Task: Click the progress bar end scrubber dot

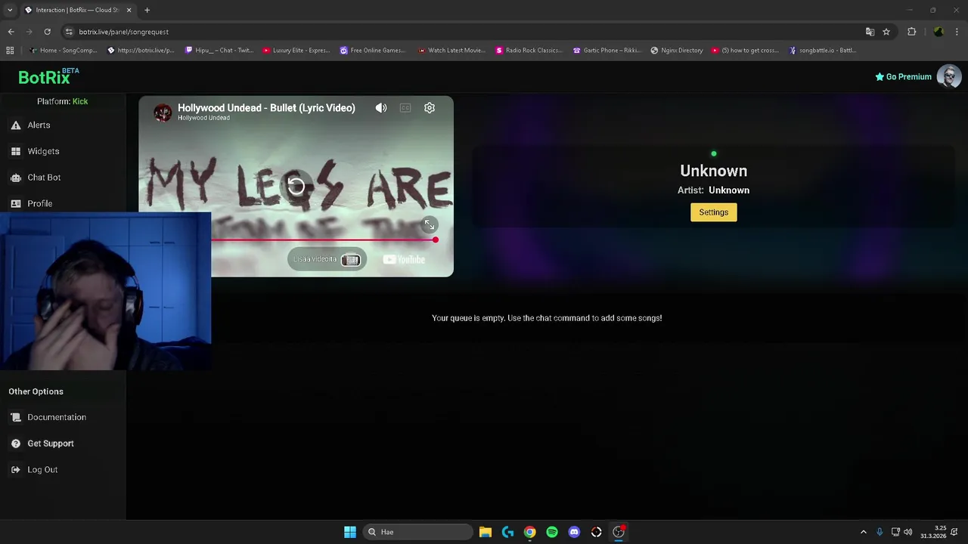Action: (x=436, y=240)
